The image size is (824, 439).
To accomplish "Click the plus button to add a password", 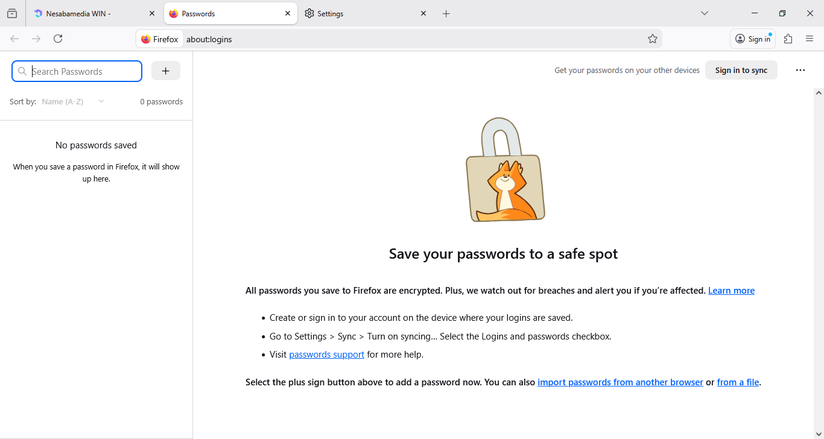I will point(166,71).
